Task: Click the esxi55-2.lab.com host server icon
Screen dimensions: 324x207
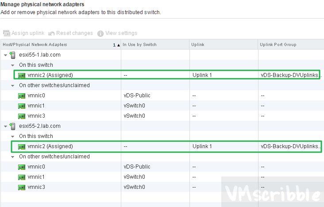Action: (x=12, y=126)
